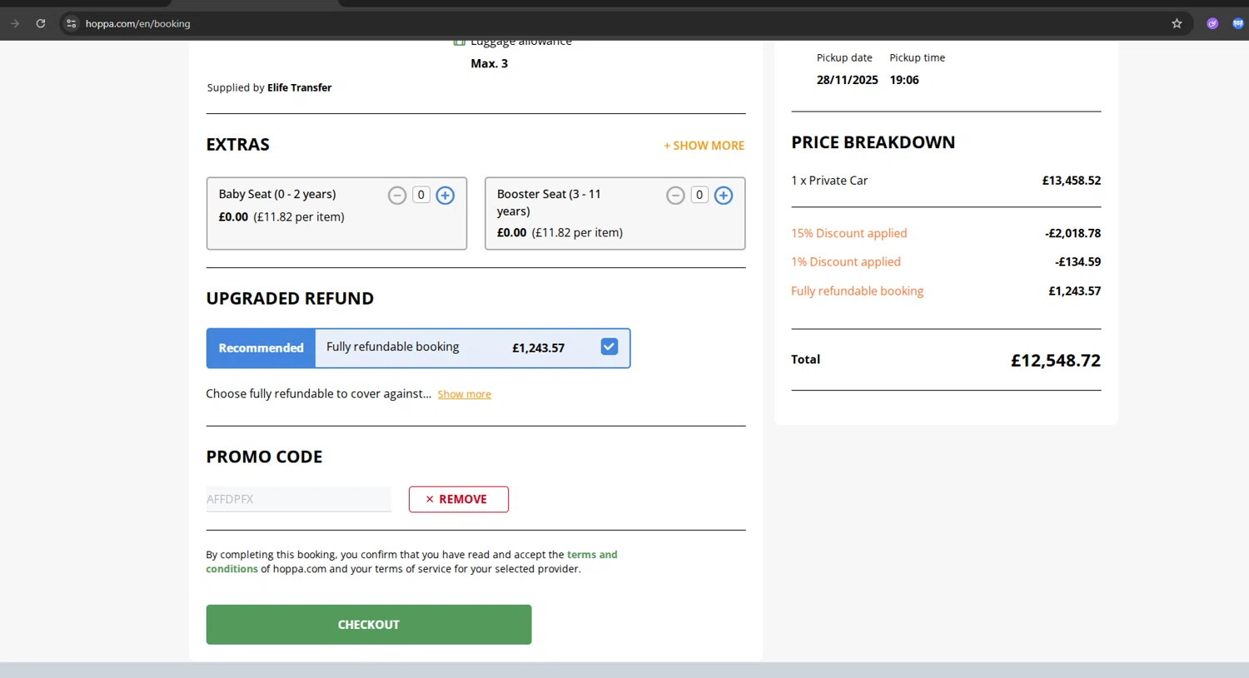Image resolution: width=1249 pixels, height=678 pixels.
Task: Click the Baby Seat quantity field
Action: (x=421, y=195)
